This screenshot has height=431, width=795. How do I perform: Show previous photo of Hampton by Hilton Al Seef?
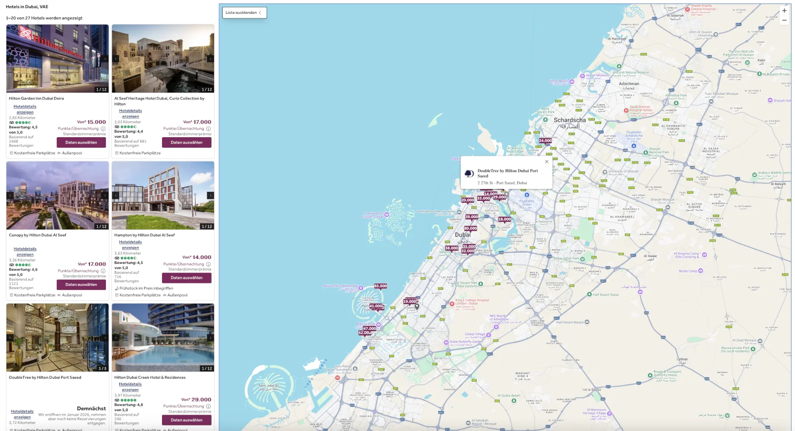[116, 195]
